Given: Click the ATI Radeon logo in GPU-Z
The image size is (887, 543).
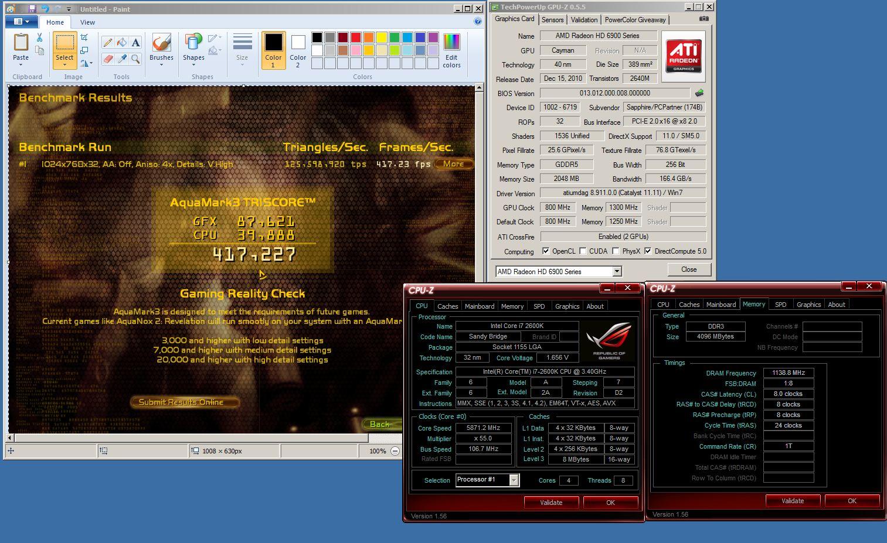Looking at the screenshot, I should (684, 56).
